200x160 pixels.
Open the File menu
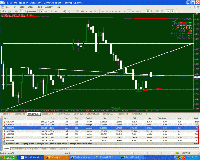pyautogui.click(x=7, y=7)
